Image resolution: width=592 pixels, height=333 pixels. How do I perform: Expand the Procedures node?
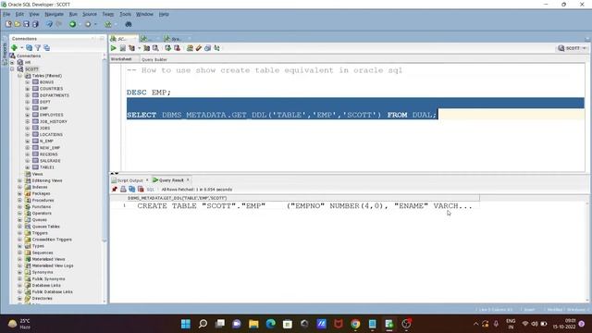coord(19,200)
